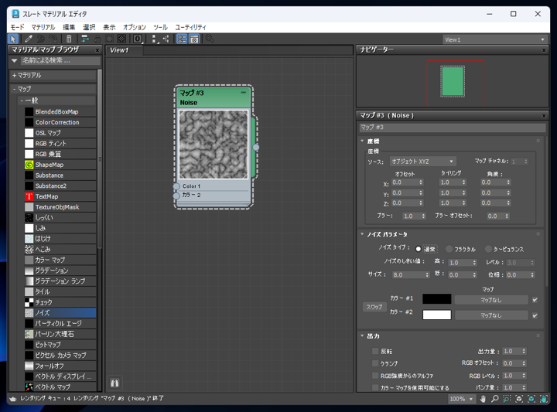Activate the Zoom magnifier tool
557x412 pixels.
click(494, 399)
